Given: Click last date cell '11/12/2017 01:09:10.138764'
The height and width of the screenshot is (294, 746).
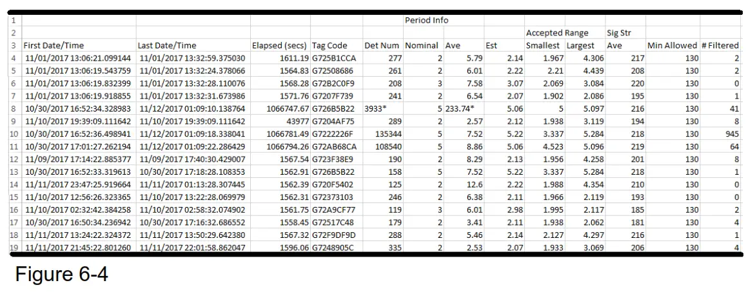Looking at the screenshot, I should coord(193,108).
